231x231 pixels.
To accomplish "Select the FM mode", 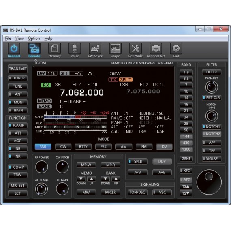I will pyautogui.click(x=144, y=147).
